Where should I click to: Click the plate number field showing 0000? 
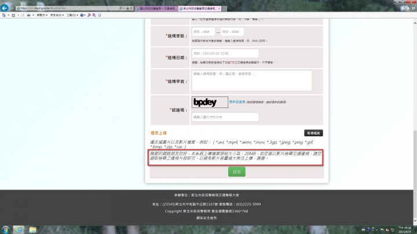pyautogui.click(x=232, y=32)
